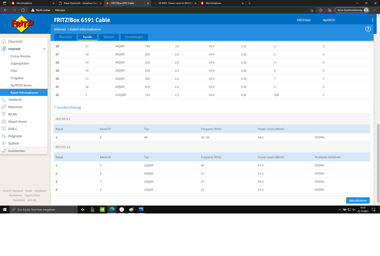Open the Tipps & Tricks footer link
380x256 pixels.
[32, 195]
